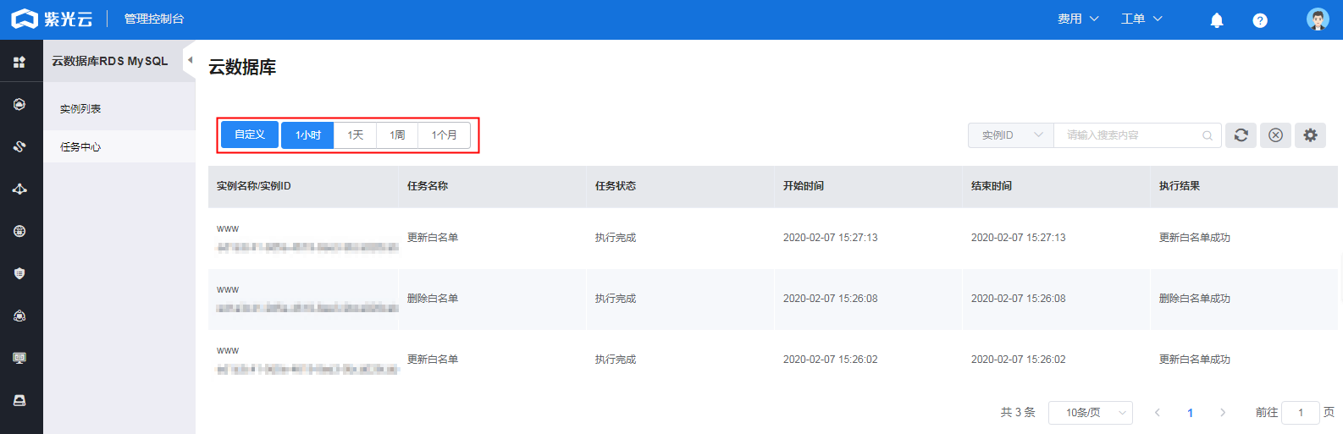Select the 1天 time range
This screenshot has height=434, width=1343.
point(356,135)
